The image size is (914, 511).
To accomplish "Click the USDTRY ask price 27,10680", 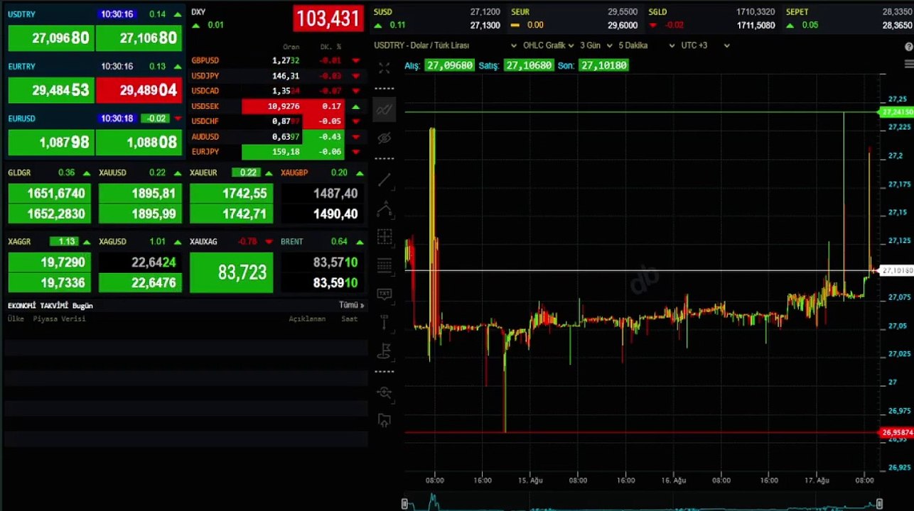I will click(139, 38).
